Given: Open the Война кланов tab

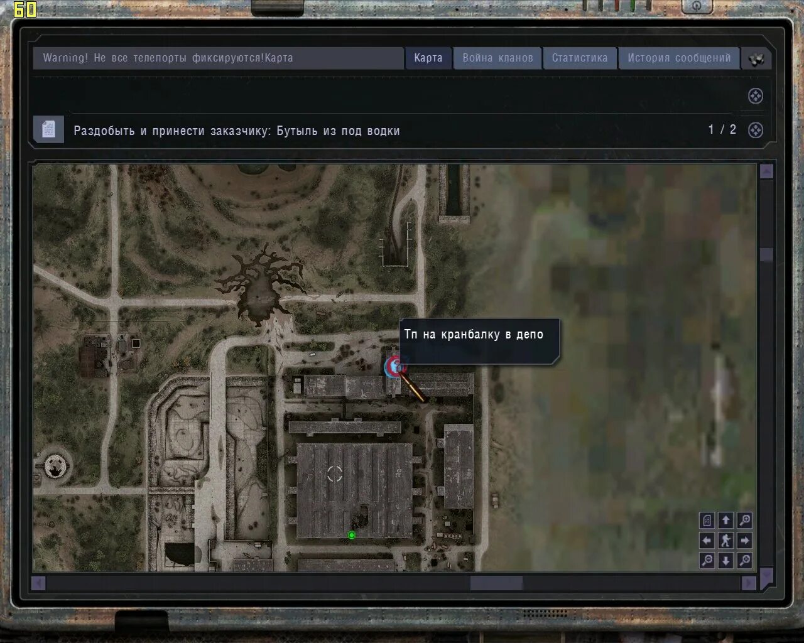Looking at the screenshot, I should (x=497, y=58).
